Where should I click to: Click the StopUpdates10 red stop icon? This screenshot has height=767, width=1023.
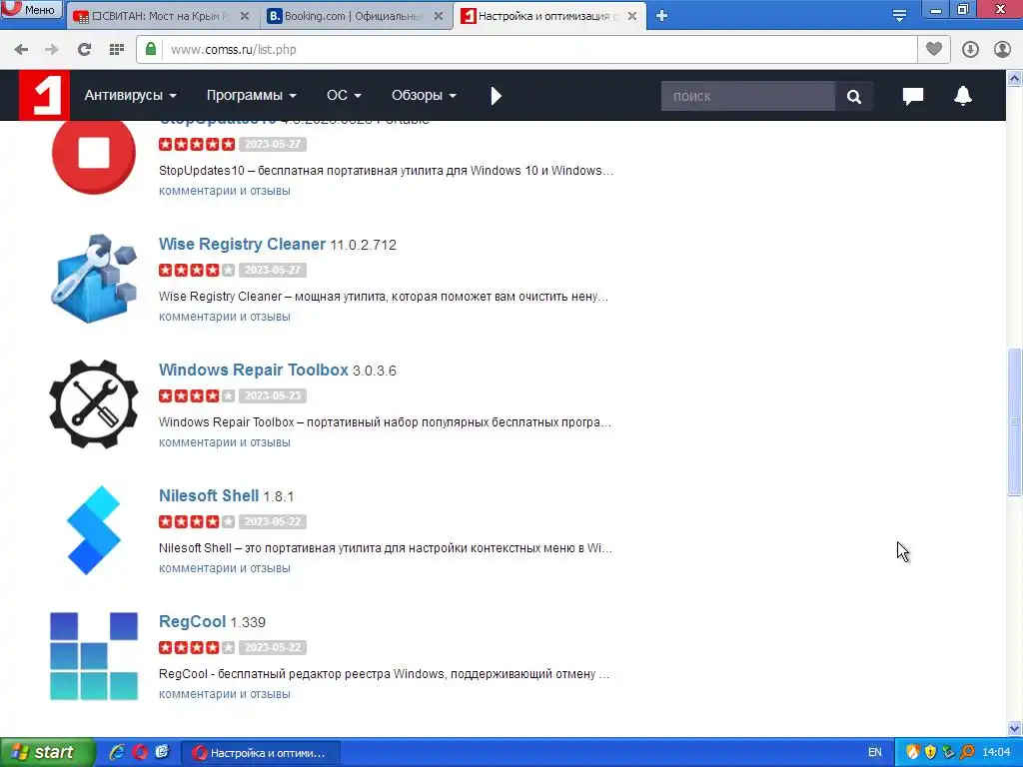(x=94, y=155)
